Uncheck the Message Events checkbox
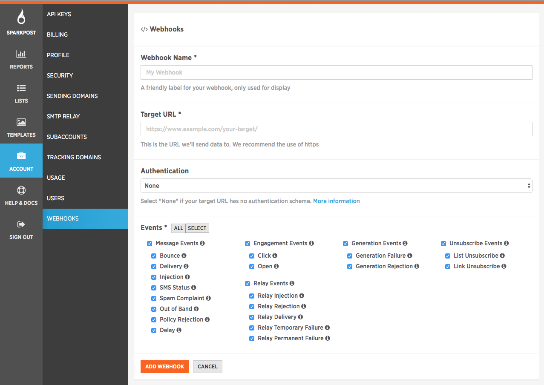The image size is (544, 385). pos(150,244)
